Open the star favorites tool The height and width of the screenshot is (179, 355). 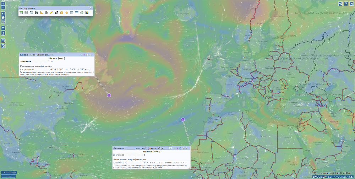tap(67, 13)
